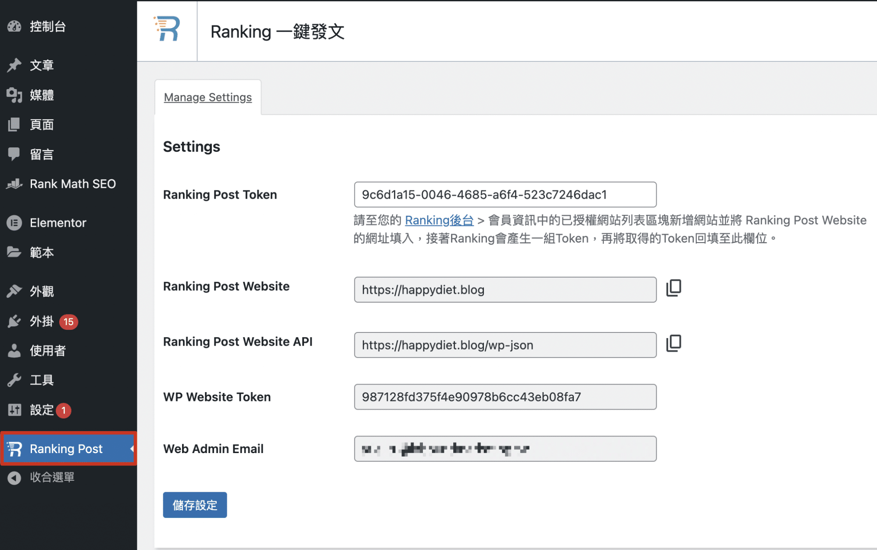This screenshot has height=550, width=877.
Task: Open the 工具 tools menu
Action: pyautogui.click(x=42, y=380)
